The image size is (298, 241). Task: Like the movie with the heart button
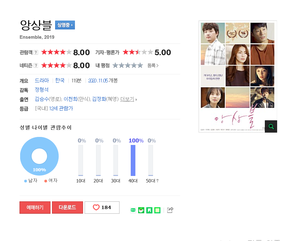[102, 208]
